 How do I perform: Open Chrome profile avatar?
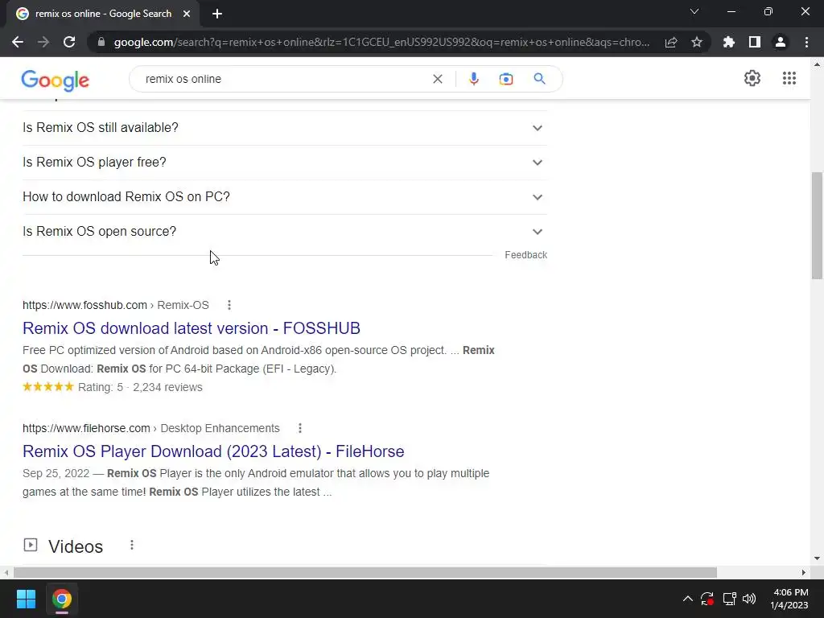pyautogui.click(x=781, y=42)
